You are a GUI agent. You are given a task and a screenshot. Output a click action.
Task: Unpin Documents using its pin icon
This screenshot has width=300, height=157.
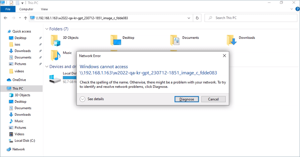coord(40,58)
